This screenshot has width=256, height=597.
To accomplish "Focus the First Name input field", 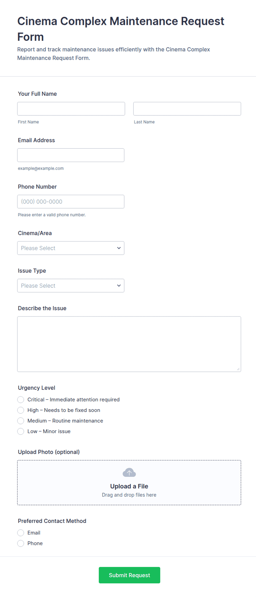I will [71, 109].
